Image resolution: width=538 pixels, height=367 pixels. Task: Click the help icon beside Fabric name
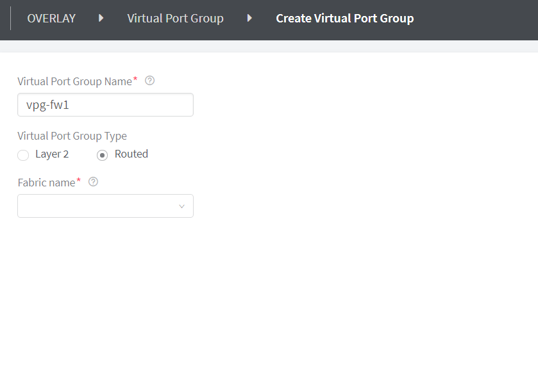tap(93, 182)
